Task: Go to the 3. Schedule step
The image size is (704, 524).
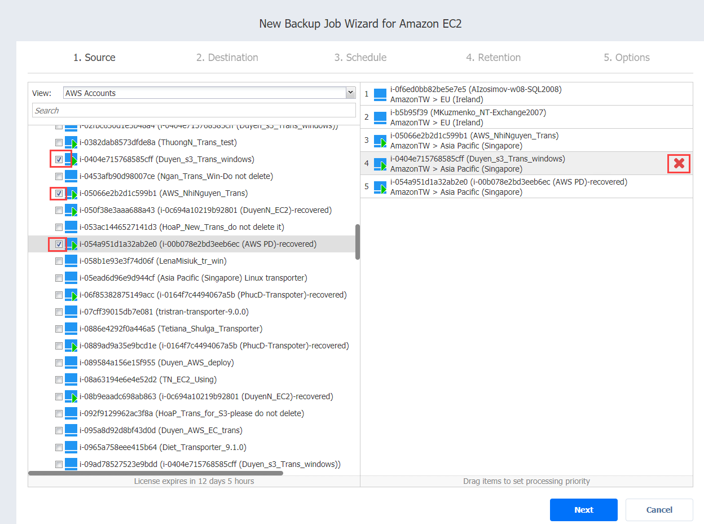Action: coord(360,58)
